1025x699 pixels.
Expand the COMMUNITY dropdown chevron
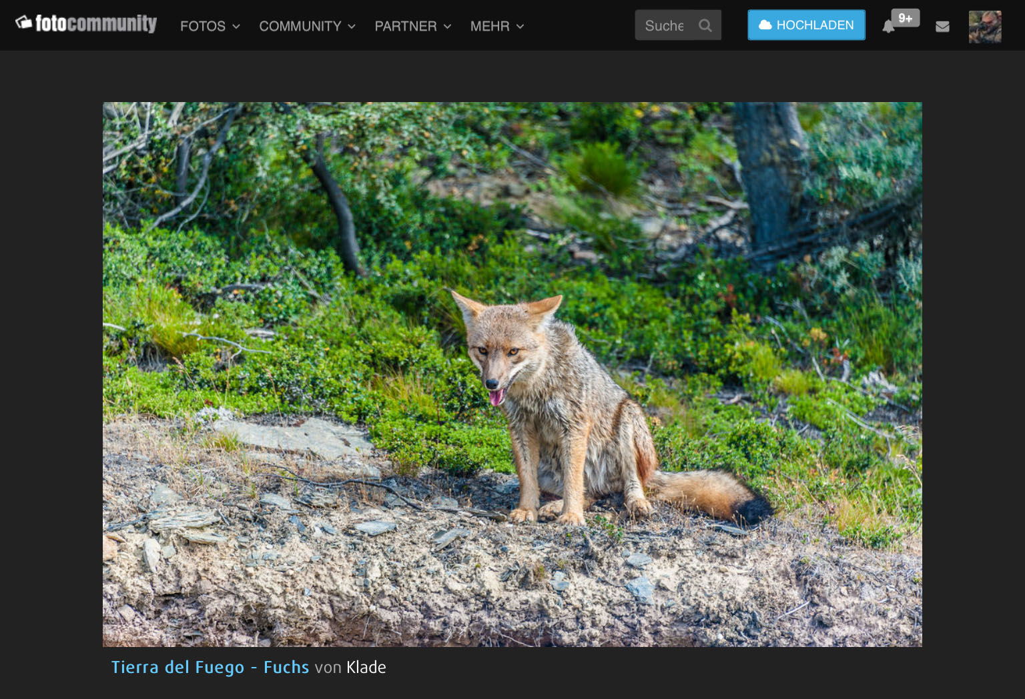click(351, 27)
